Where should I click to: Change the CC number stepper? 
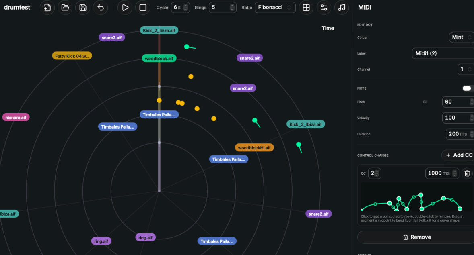pos(377,173)
